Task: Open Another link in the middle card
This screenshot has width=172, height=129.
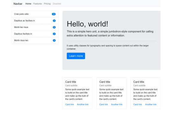Action: [x=117, y=104]
